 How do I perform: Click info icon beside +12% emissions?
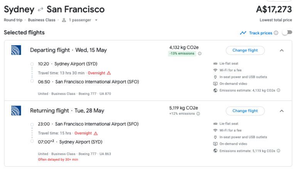198,114
